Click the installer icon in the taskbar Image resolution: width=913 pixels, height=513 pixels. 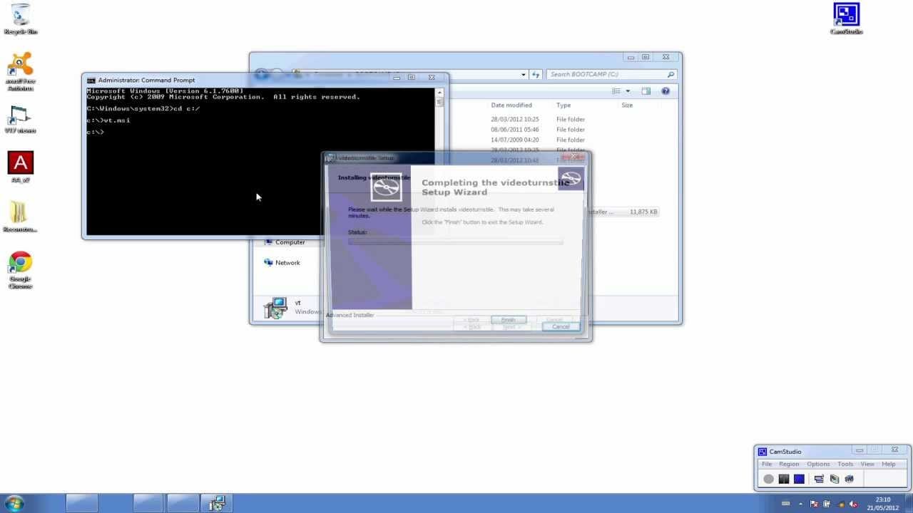point(217,503)
